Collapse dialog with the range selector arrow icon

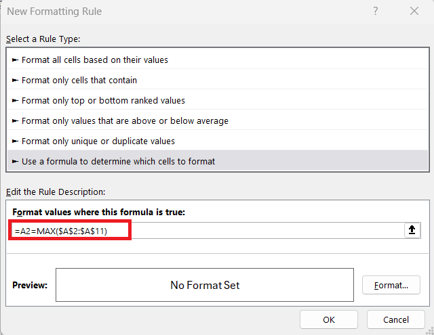412,230
